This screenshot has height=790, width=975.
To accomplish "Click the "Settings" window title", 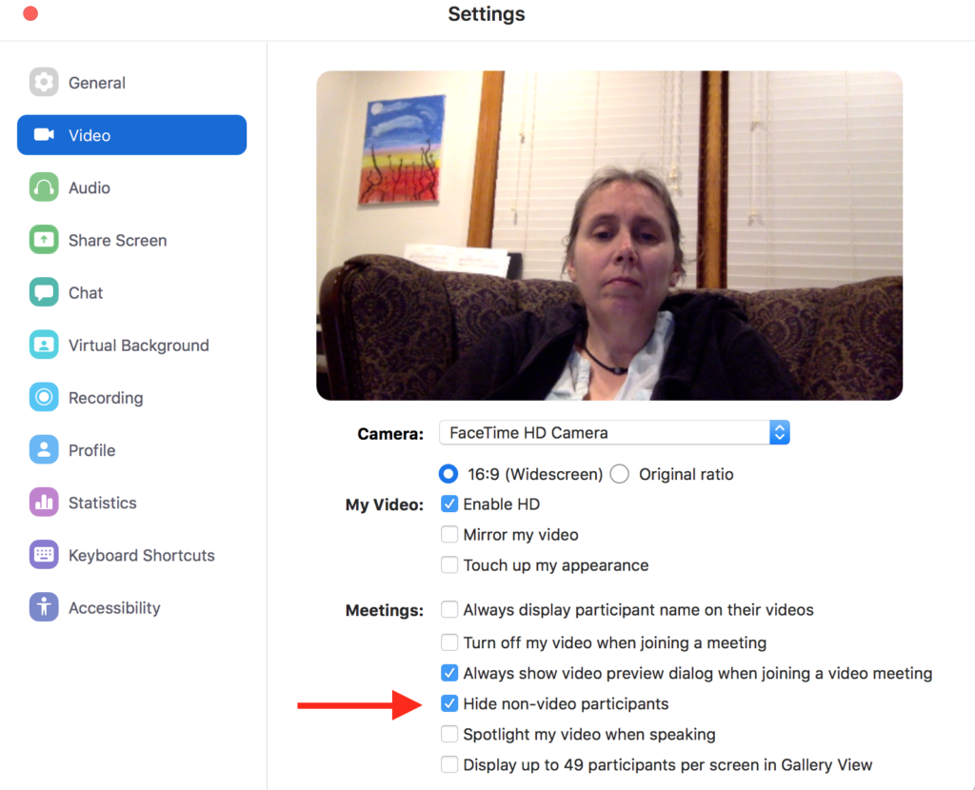I will (487, 14).
